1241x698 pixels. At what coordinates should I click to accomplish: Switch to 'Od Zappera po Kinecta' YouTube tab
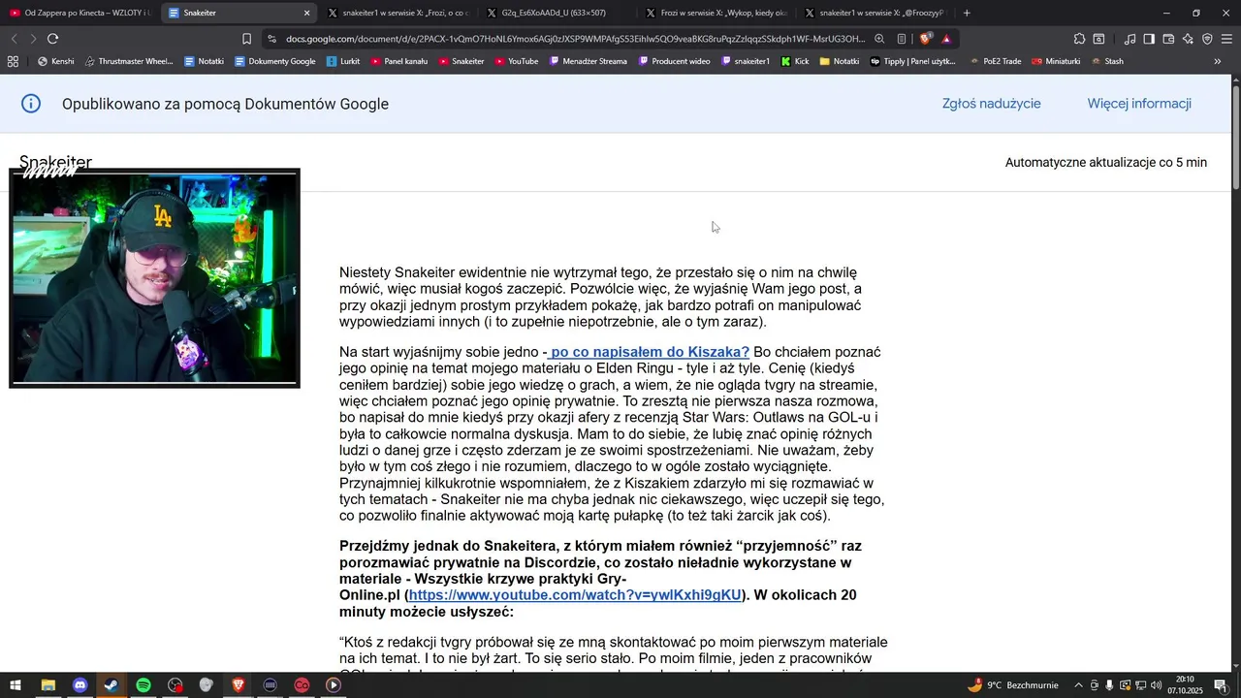click(80, 13)
